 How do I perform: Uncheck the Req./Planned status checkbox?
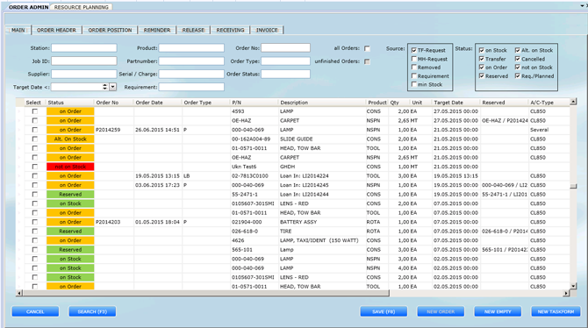tap(518, 76)
